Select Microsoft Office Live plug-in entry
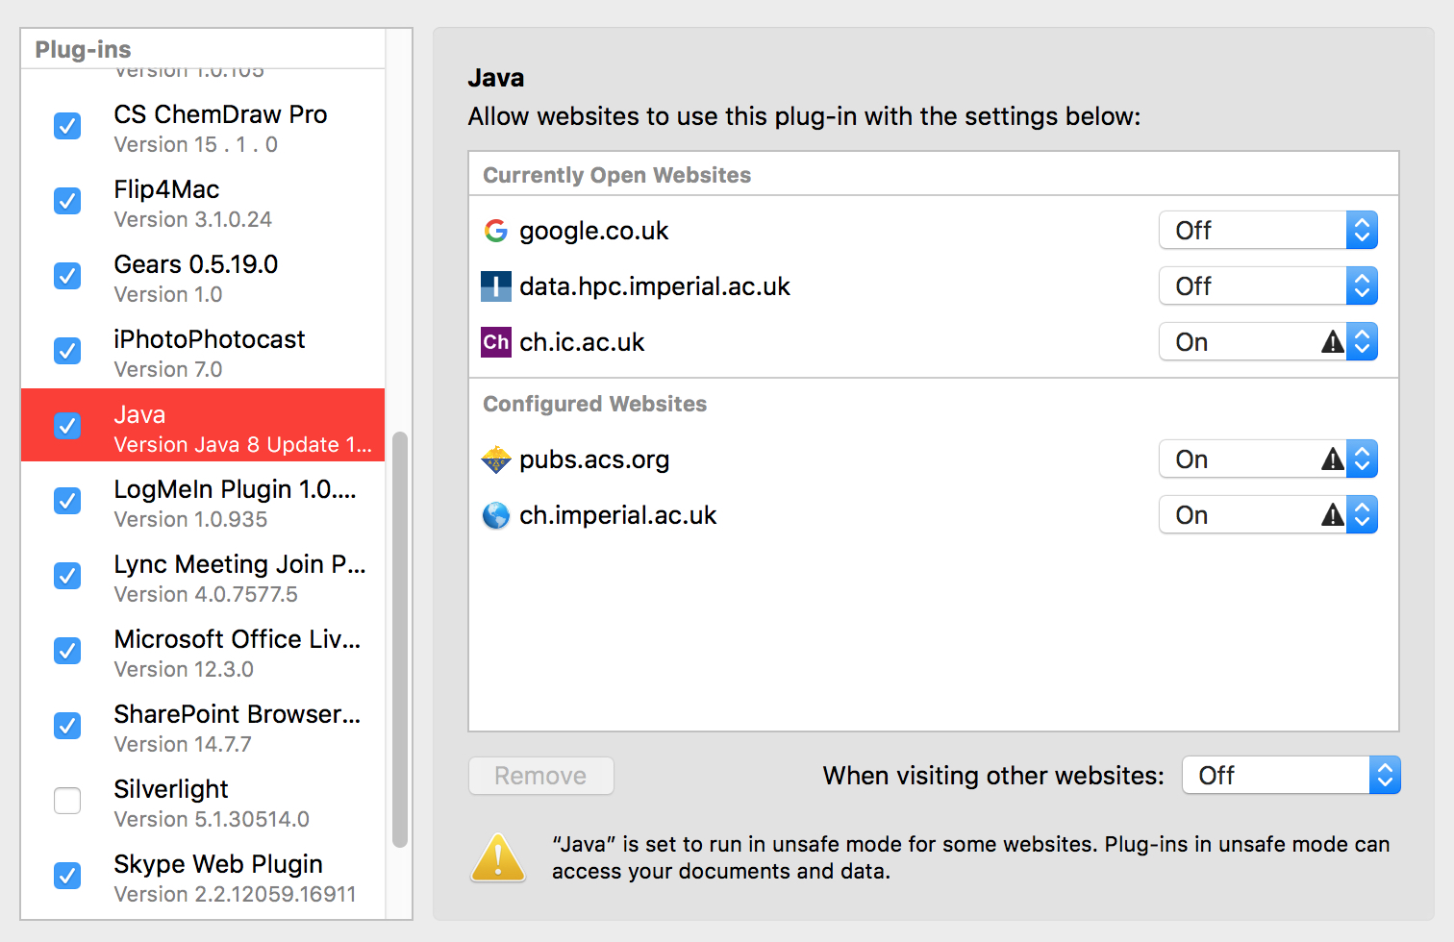The width and height of the screenshot is (1454, 942). click(x=237, y=653)
